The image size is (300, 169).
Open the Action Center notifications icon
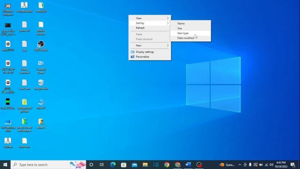292,165
